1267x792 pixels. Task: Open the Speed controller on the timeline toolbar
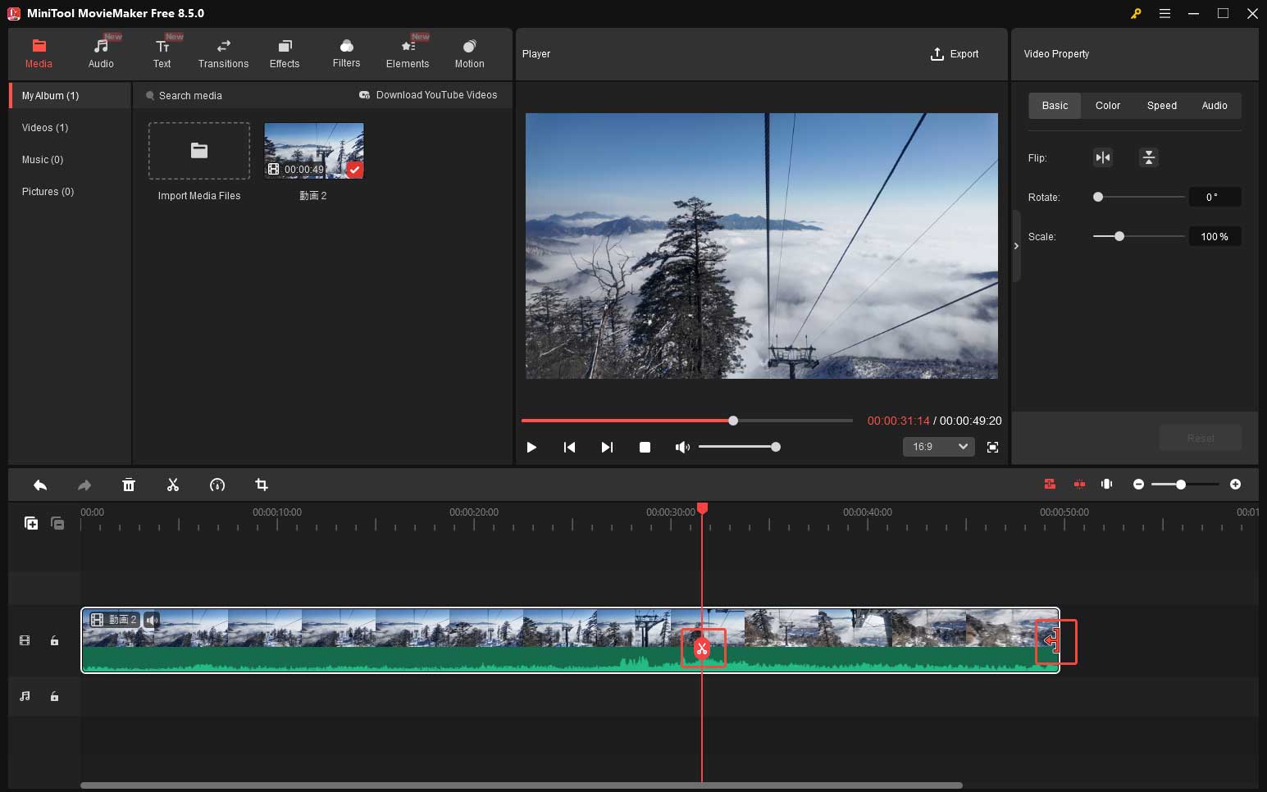[217, 485]
